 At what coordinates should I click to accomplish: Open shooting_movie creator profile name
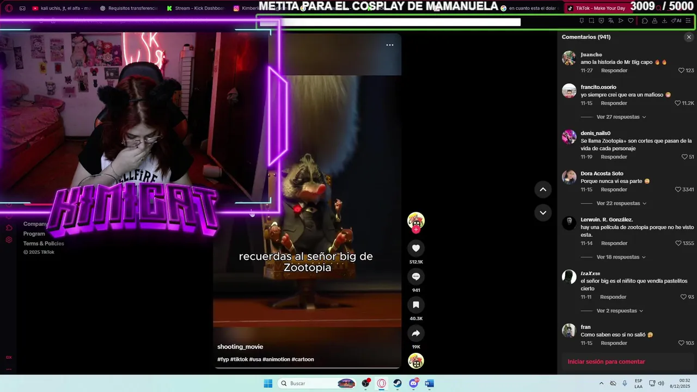240,347
